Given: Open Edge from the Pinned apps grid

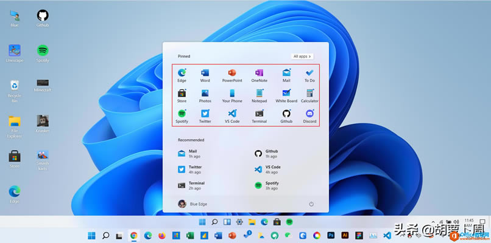Looking at the screenshot, I should coord(182,75).
